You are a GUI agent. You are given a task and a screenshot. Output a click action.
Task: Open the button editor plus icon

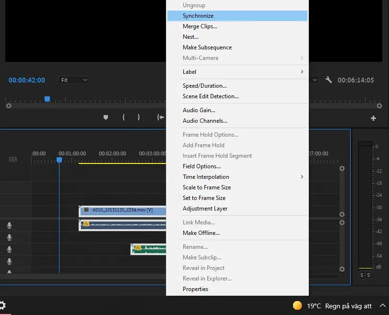(373, 118)
